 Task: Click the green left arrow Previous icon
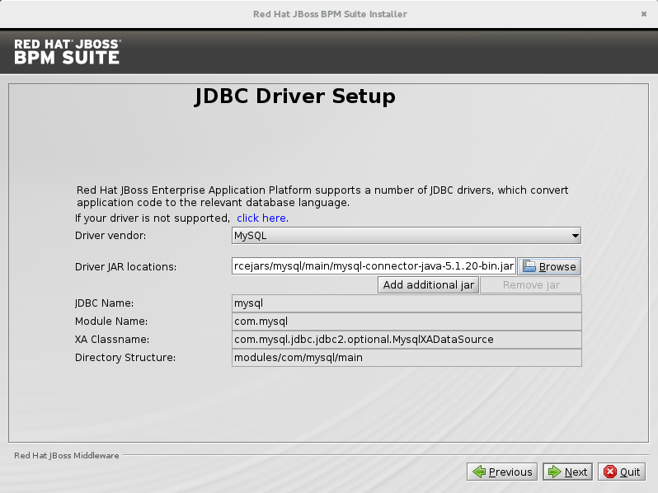coord(478,472)
